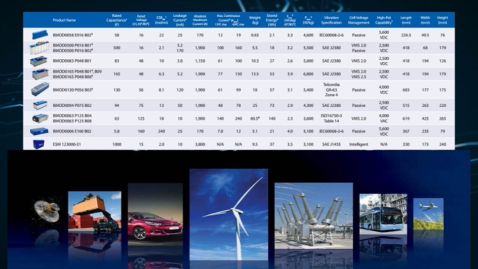The image size is (478, 269).
Task: Click the BMOD0165 P048 module picture
Action: [40, 74]
